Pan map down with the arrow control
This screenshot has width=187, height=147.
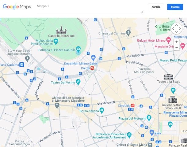pyautogui.click(x=177, y=32)
